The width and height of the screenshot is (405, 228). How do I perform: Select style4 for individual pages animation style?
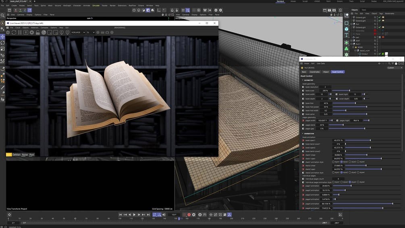[x=358, y=182]
